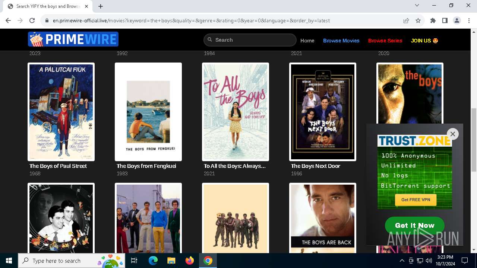
Task: Reload the current page
Action: point(32,20)
